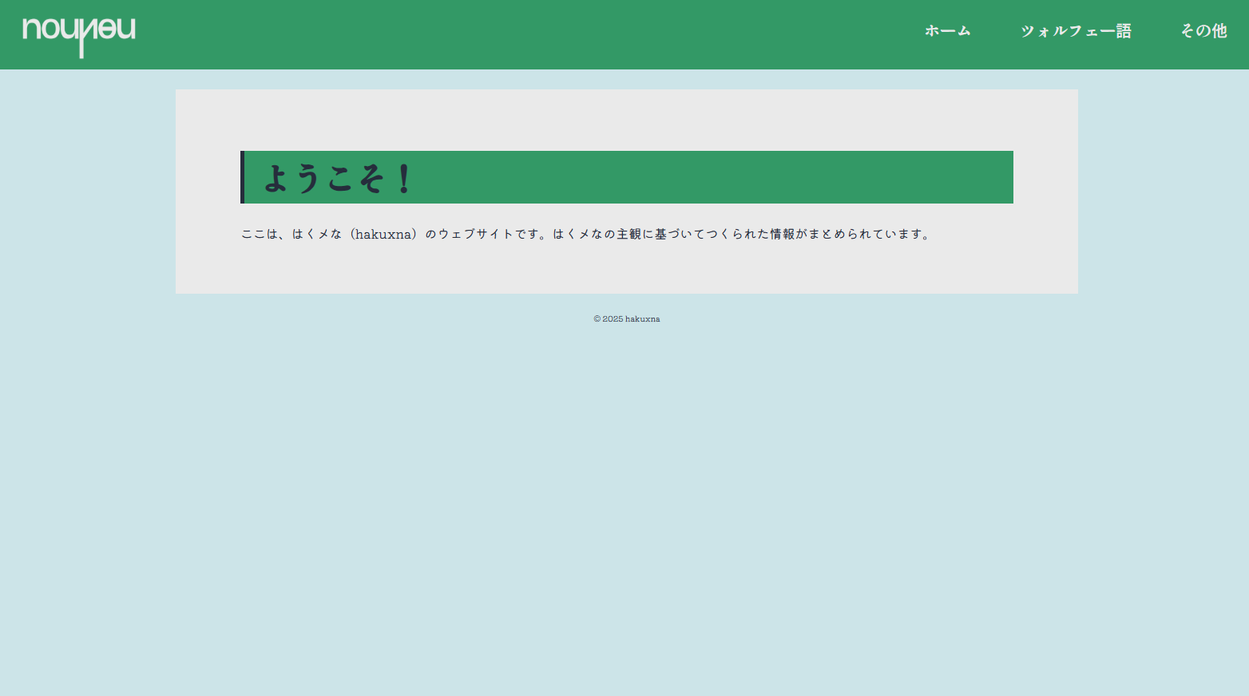Click hakuxna in the footer

(642, 319)
